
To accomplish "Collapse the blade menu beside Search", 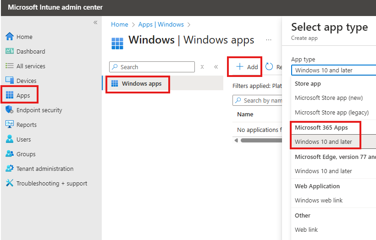I will pos(216,67).
